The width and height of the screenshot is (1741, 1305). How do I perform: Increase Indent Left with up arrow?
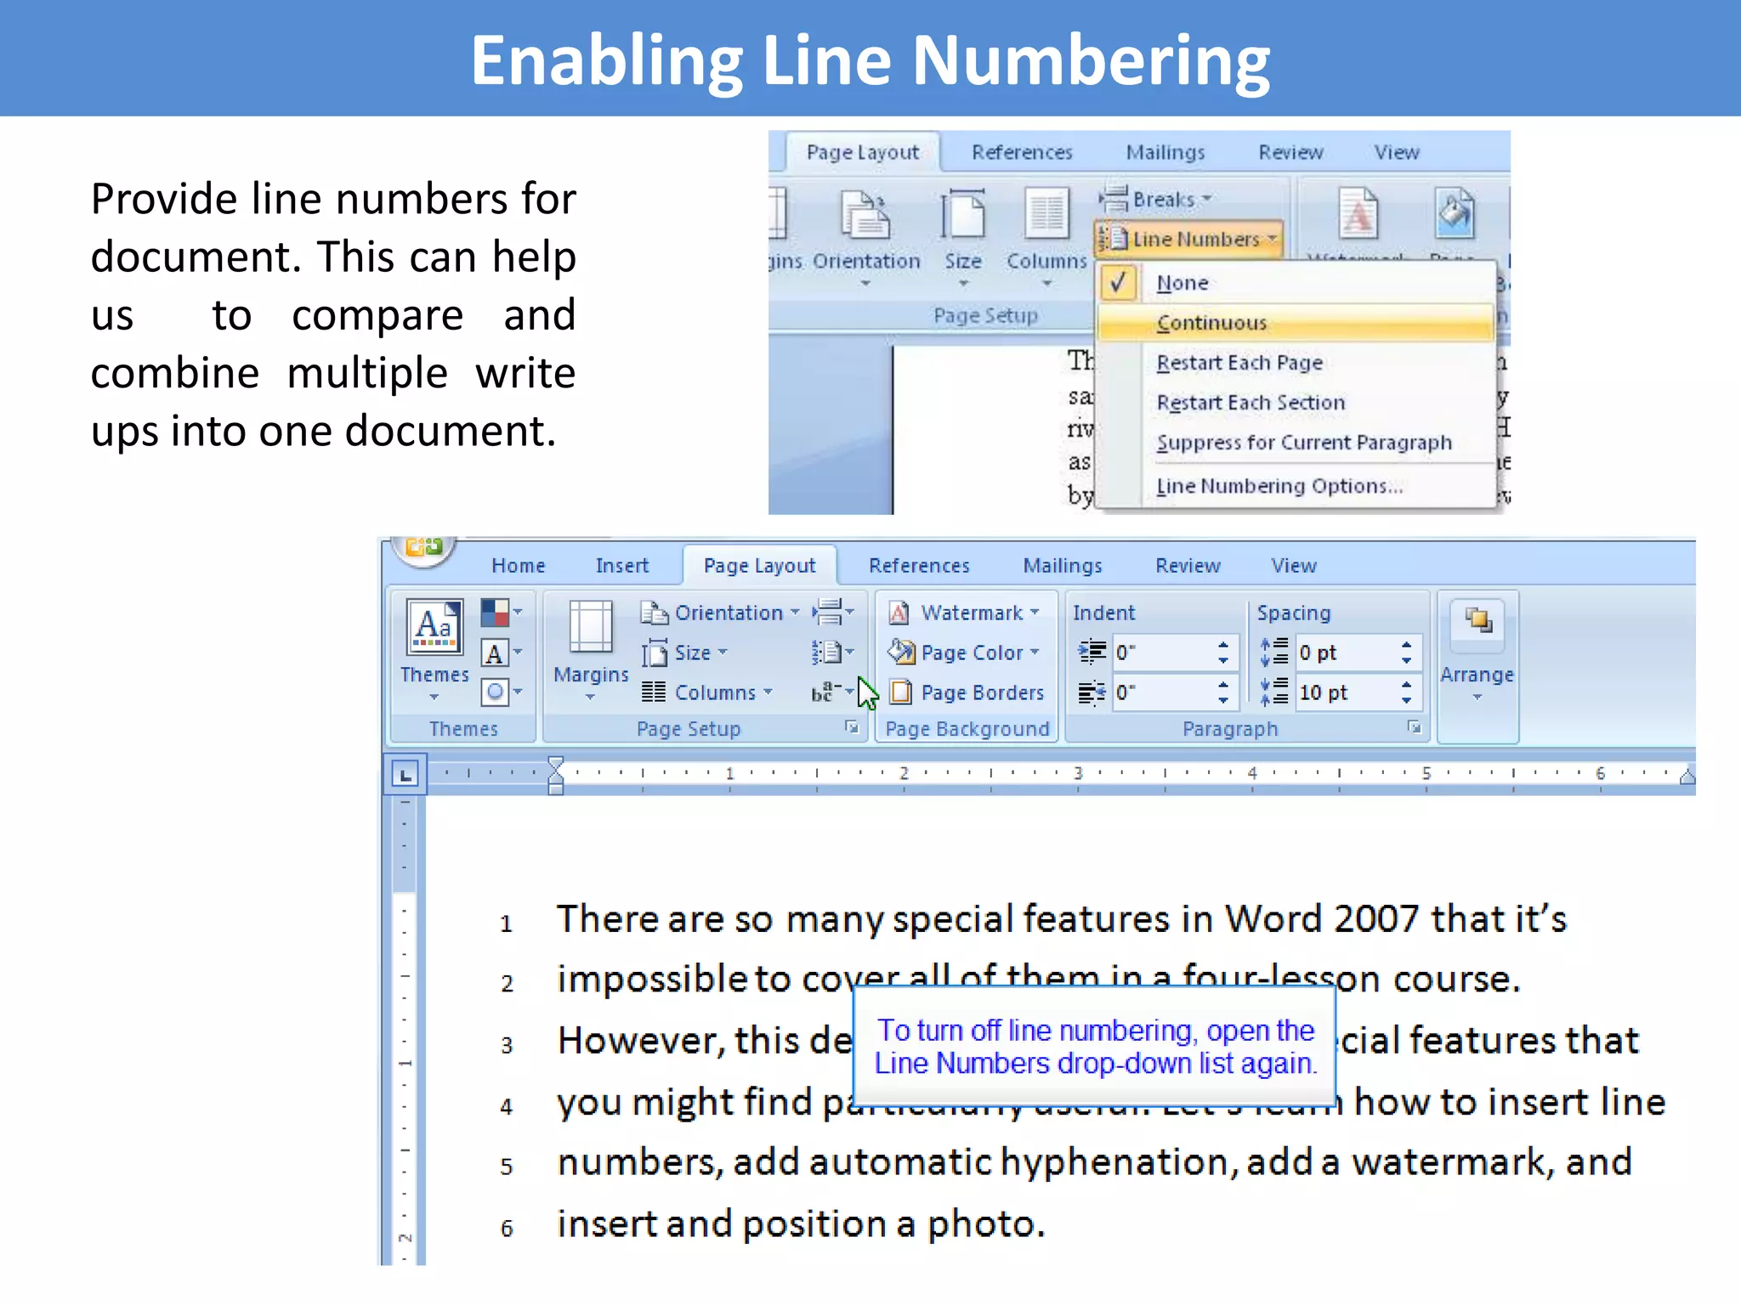[1223, 645]
